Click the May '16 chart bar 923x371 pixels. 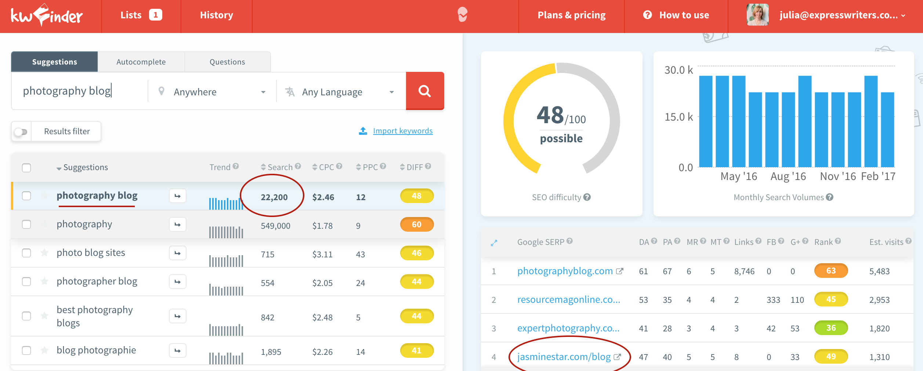click(x=739, y=121)
